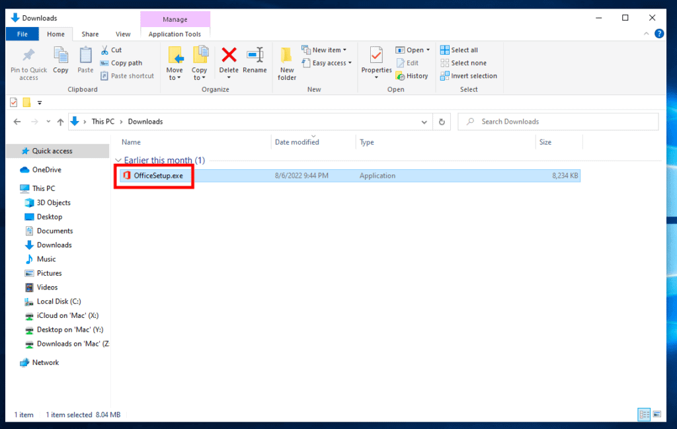677x429 pixels.
Task: Rename OfficeSetup.exe
Action: pyautogui.click(x=255, y=63)
